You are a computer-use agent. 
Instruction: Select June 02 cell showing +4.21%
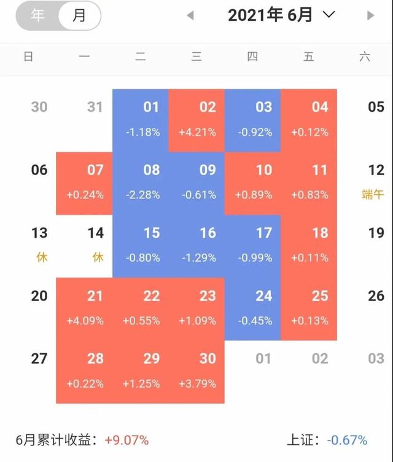click(208, 119)
